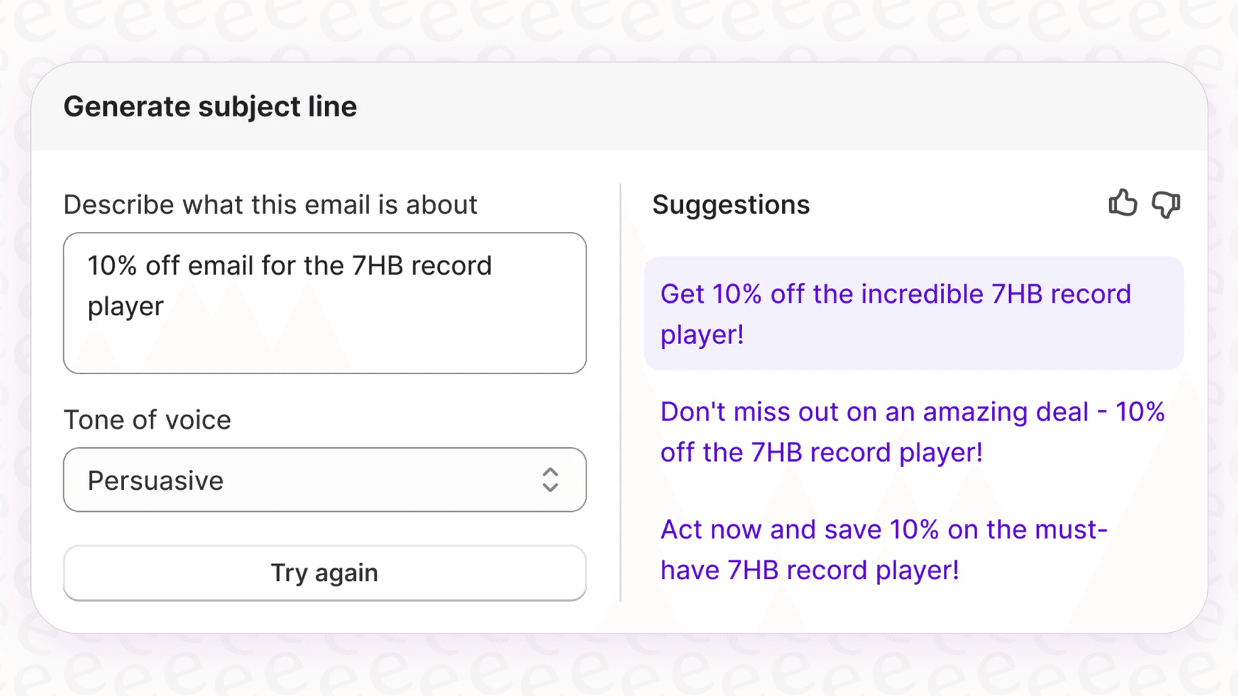1238x696 pixels.
Task: Click the Suggestions heading
Action: (731, 205)
